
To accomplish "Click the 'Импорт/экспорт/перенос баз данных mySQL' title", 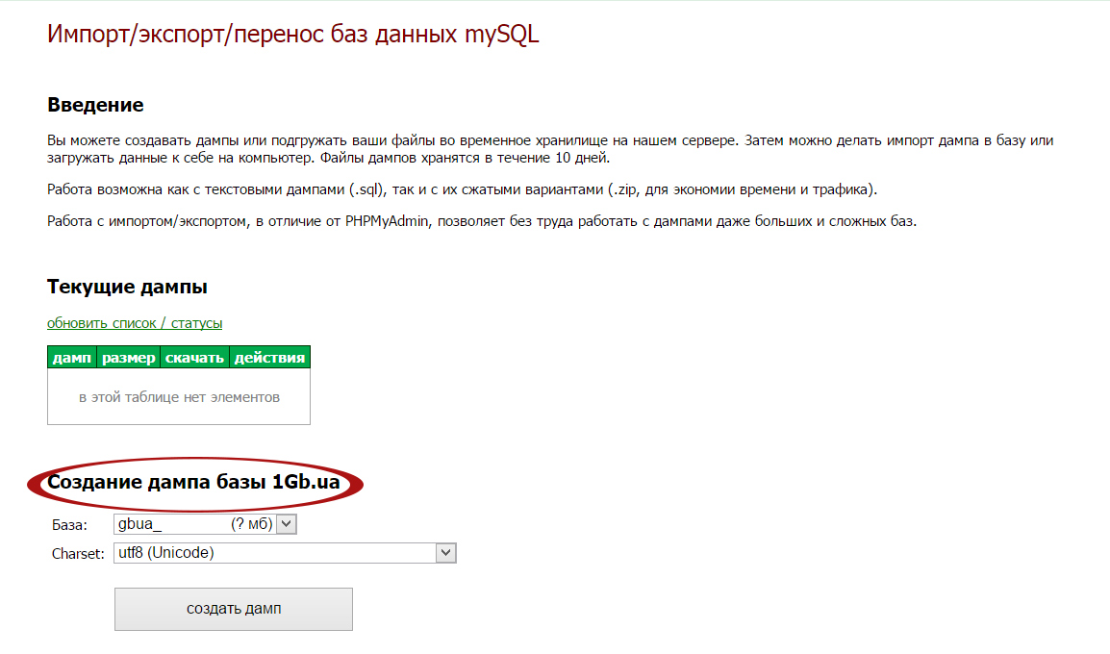I will click(x=293, y=34).
